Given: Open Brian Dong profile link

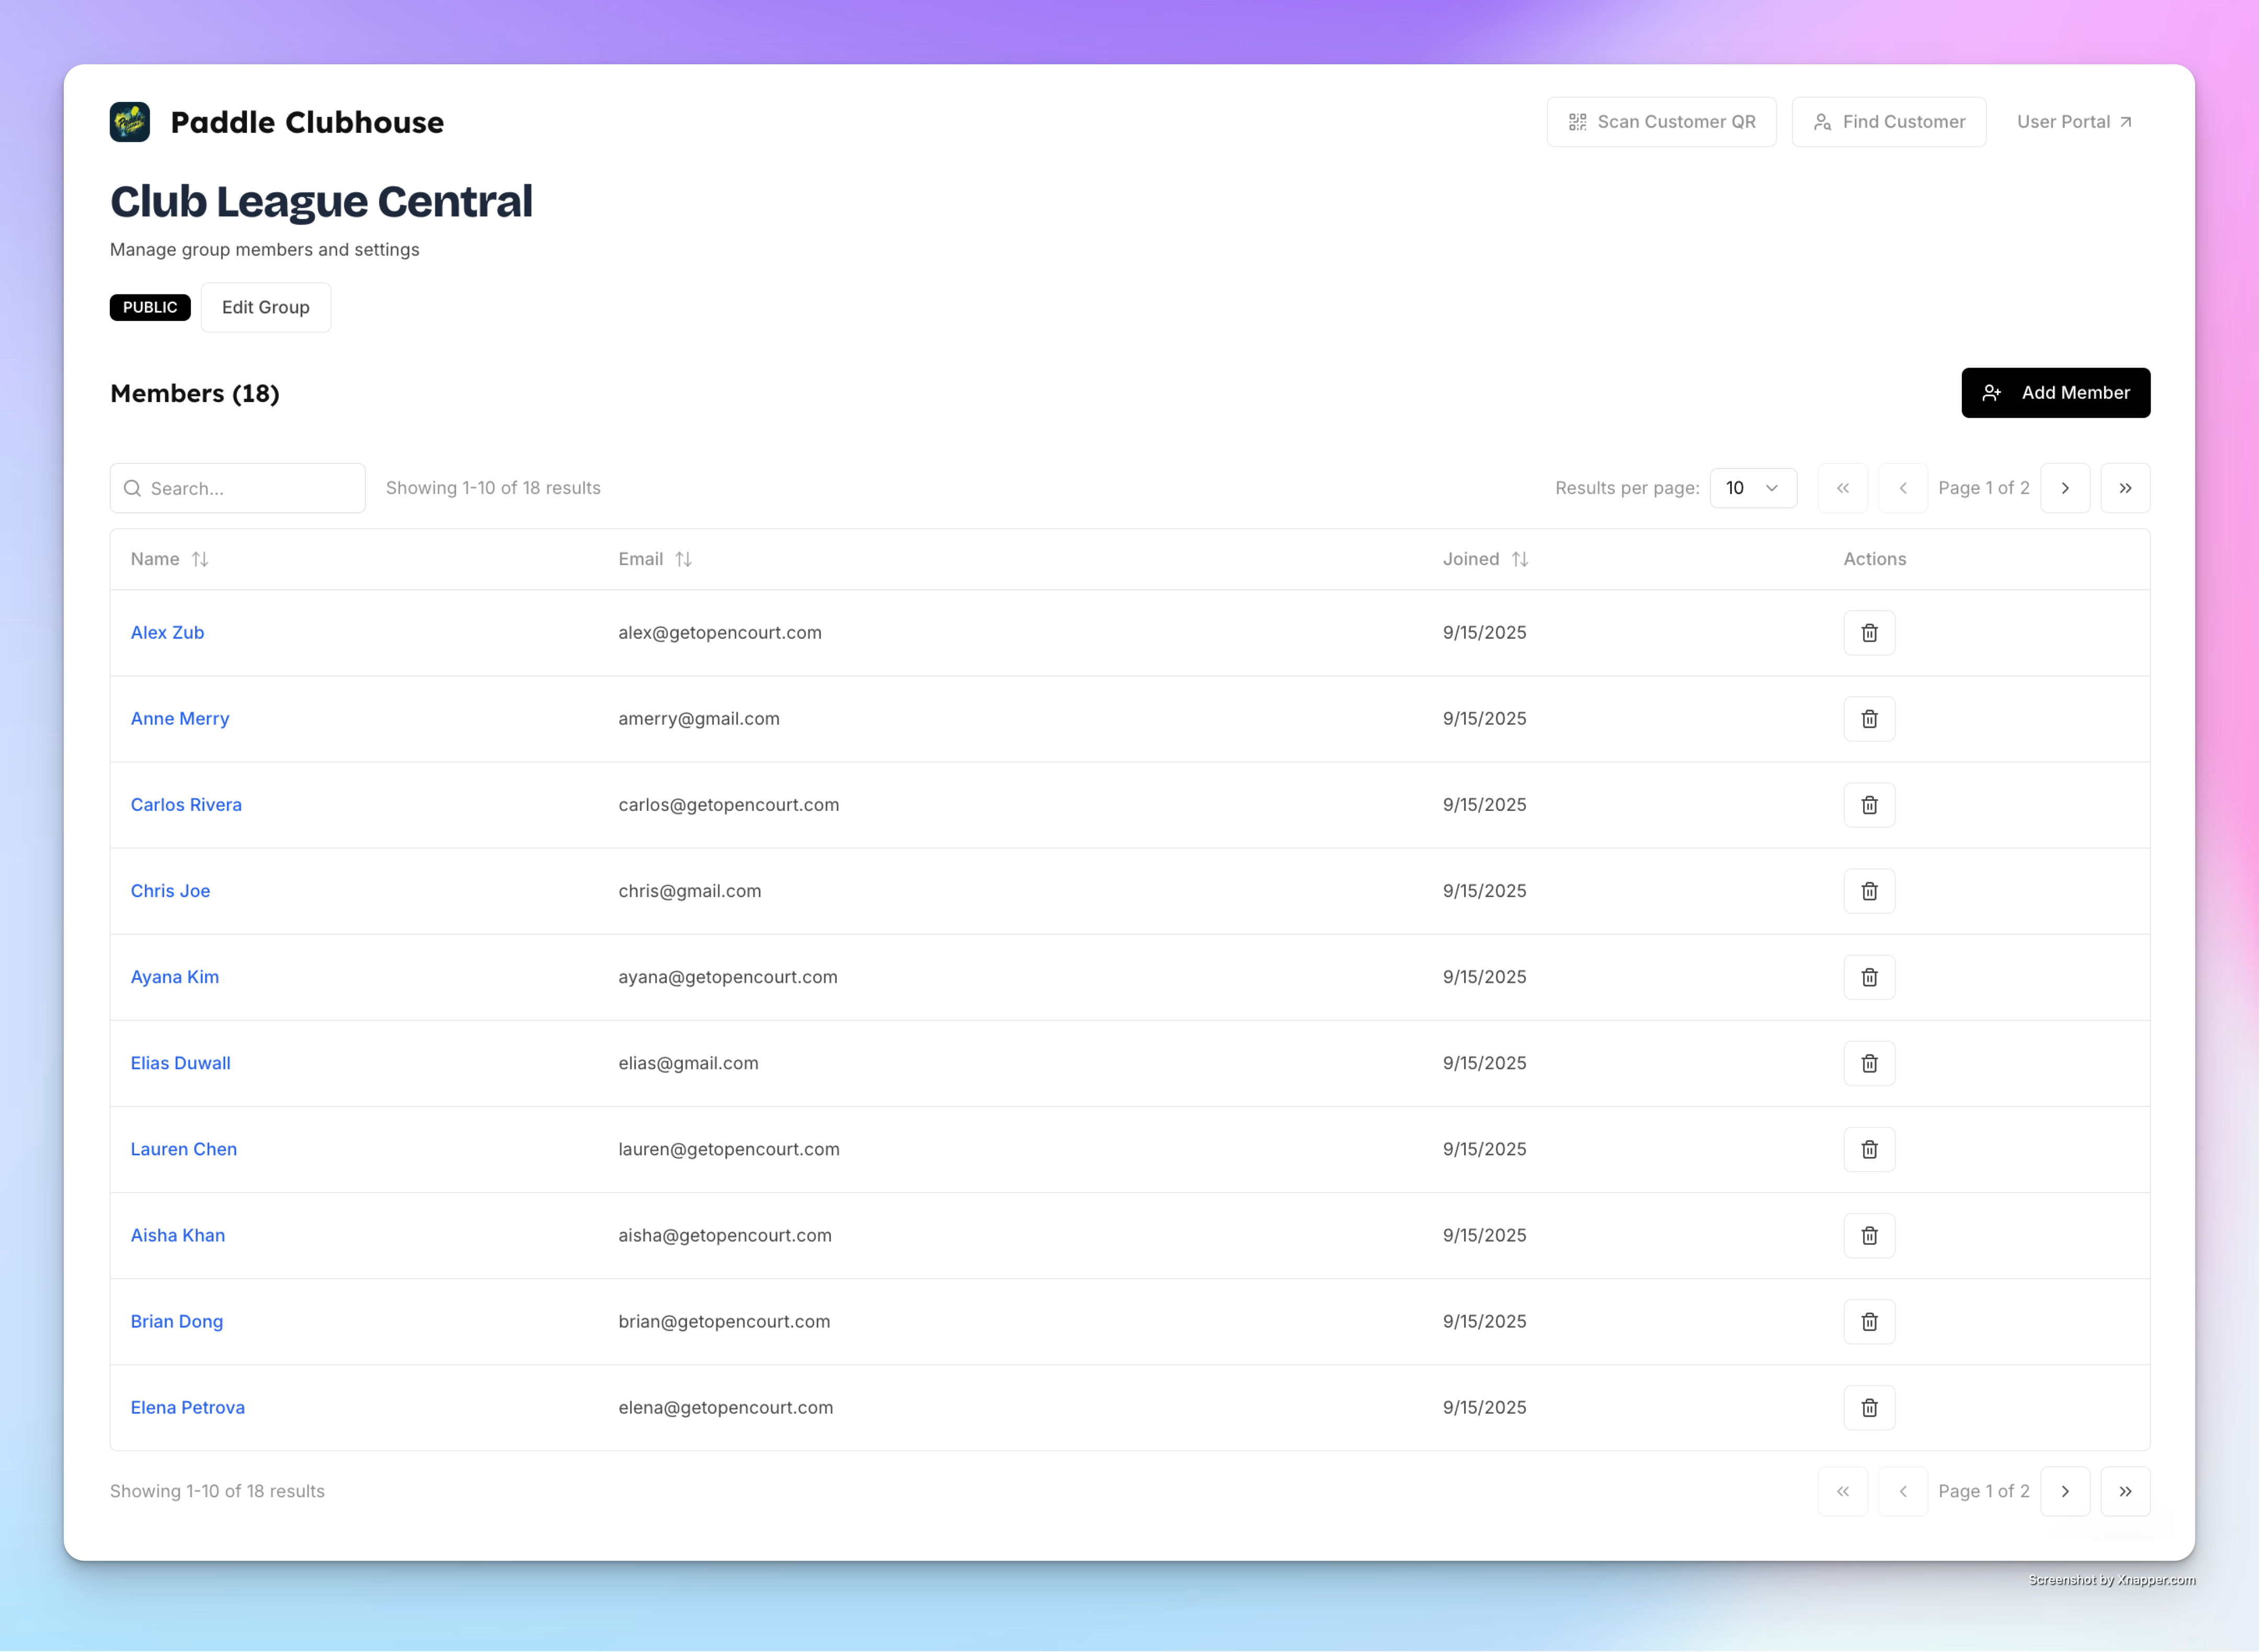Looking at the screenshot, I should [177, 1321].
